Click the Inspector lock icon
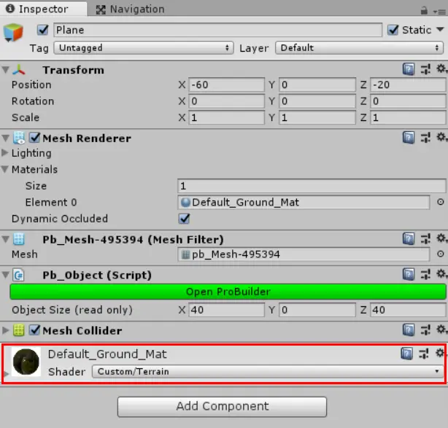The width and height of the screenshot is (448, 428). pyautogui.click(x=424, y=10)
